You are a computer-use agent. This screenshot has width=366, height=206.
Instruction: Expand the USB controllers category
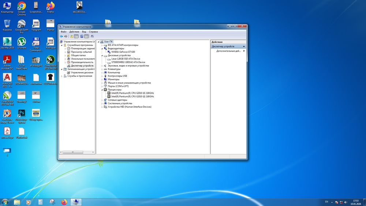[x=102, y=76]
